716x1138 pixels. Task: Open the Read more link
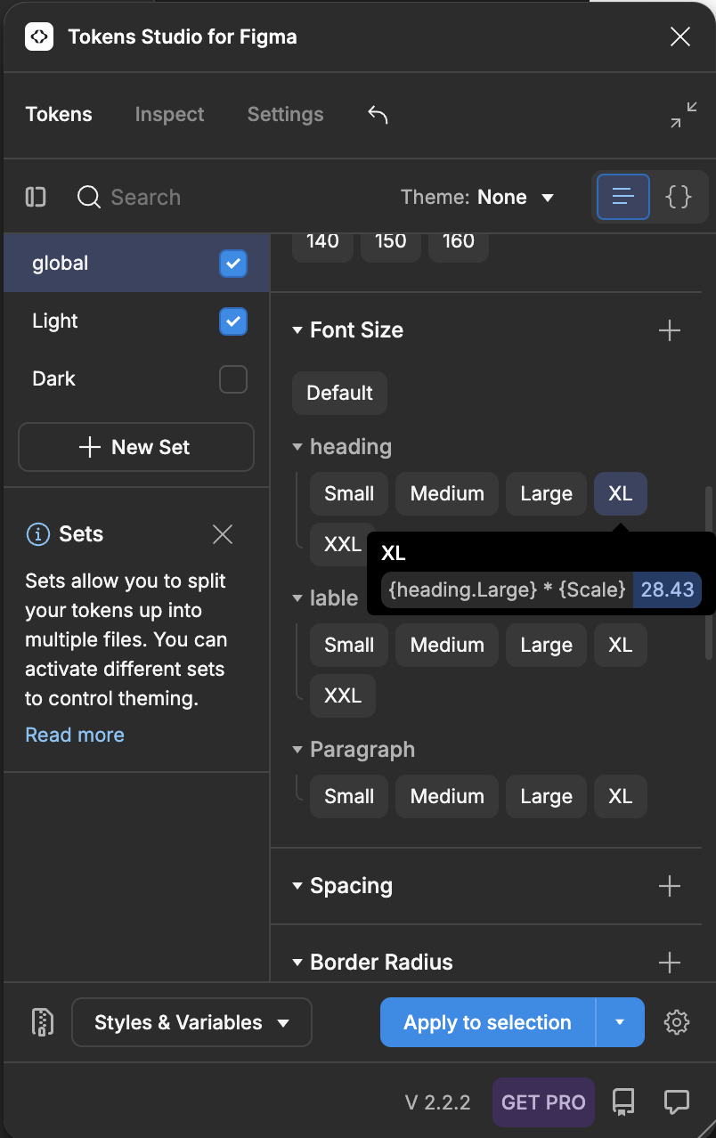click(75, 735)
